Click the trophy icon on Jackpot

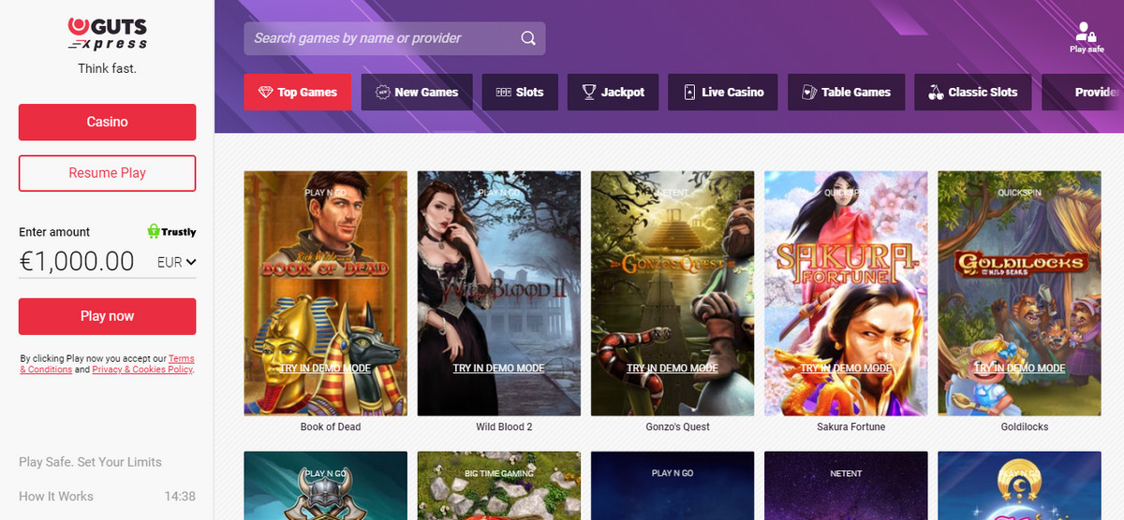588,93
